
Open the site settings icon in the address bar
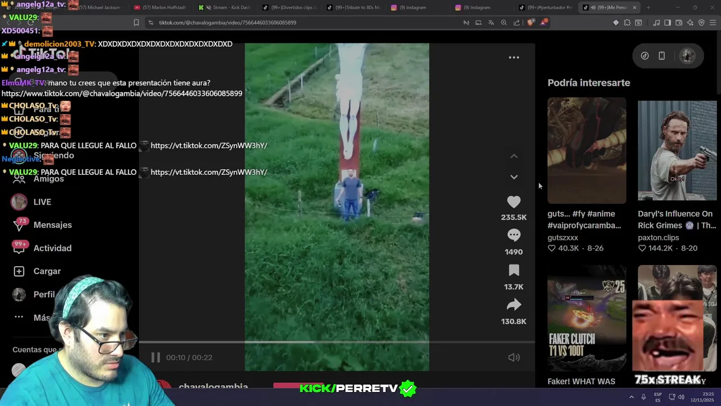click(150, 23)
